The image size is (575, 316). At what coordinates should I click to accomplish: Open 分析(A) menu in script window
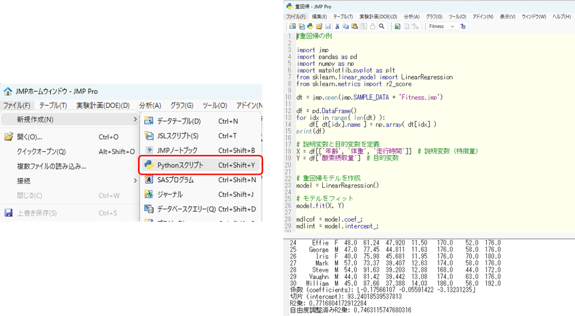click(412, 17)
